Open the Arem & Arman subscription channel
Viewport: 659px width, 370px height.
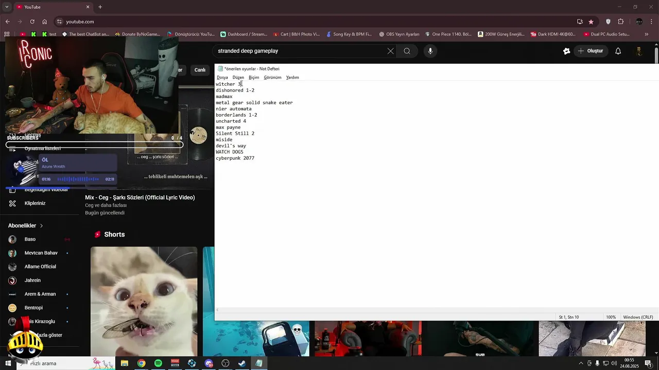pos(40,294)
